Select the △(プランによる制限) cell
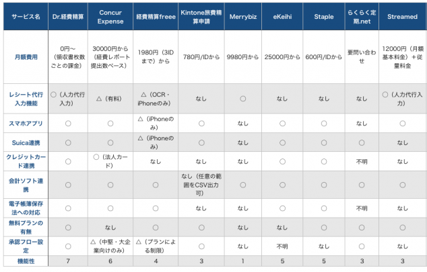Screen dimensions: 427x272 click(156, 246)
